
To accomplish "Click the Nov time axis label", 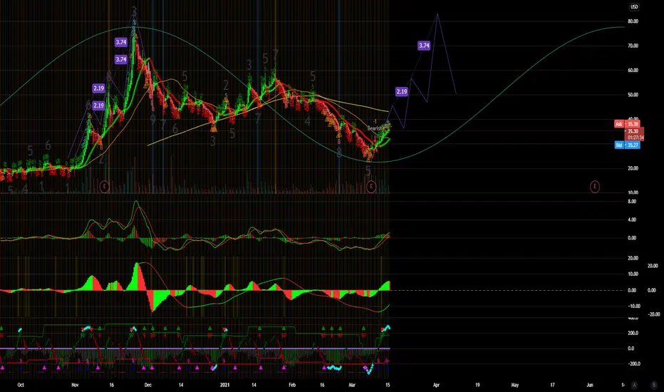I will pyautogui.click(x=75, y=385).
